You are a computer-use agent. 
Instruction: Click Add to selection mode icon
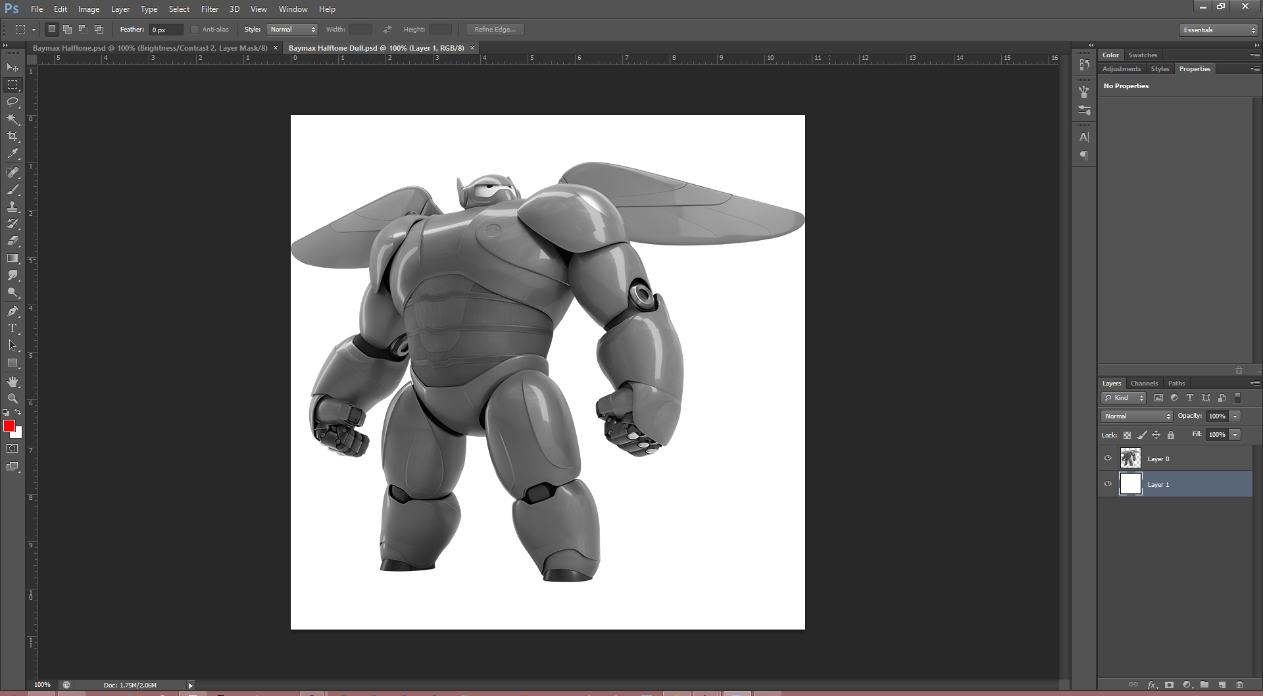67,29
